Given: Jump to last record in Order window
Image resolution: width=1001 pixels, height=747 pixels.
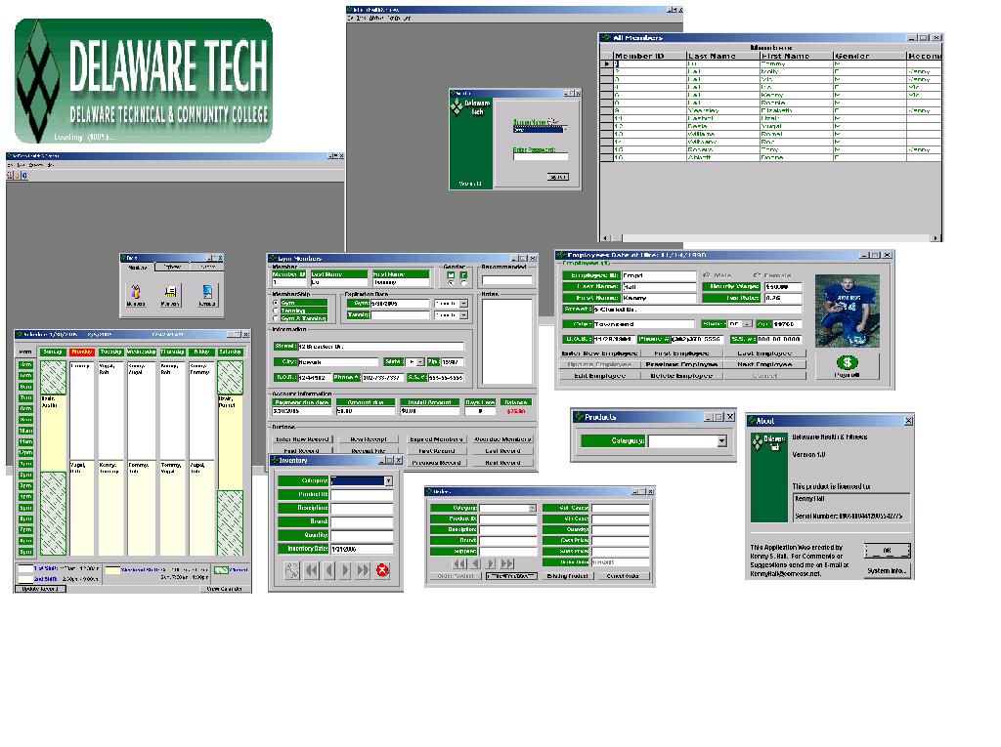Looking at the screenshot, I should (x=507, y=564).
